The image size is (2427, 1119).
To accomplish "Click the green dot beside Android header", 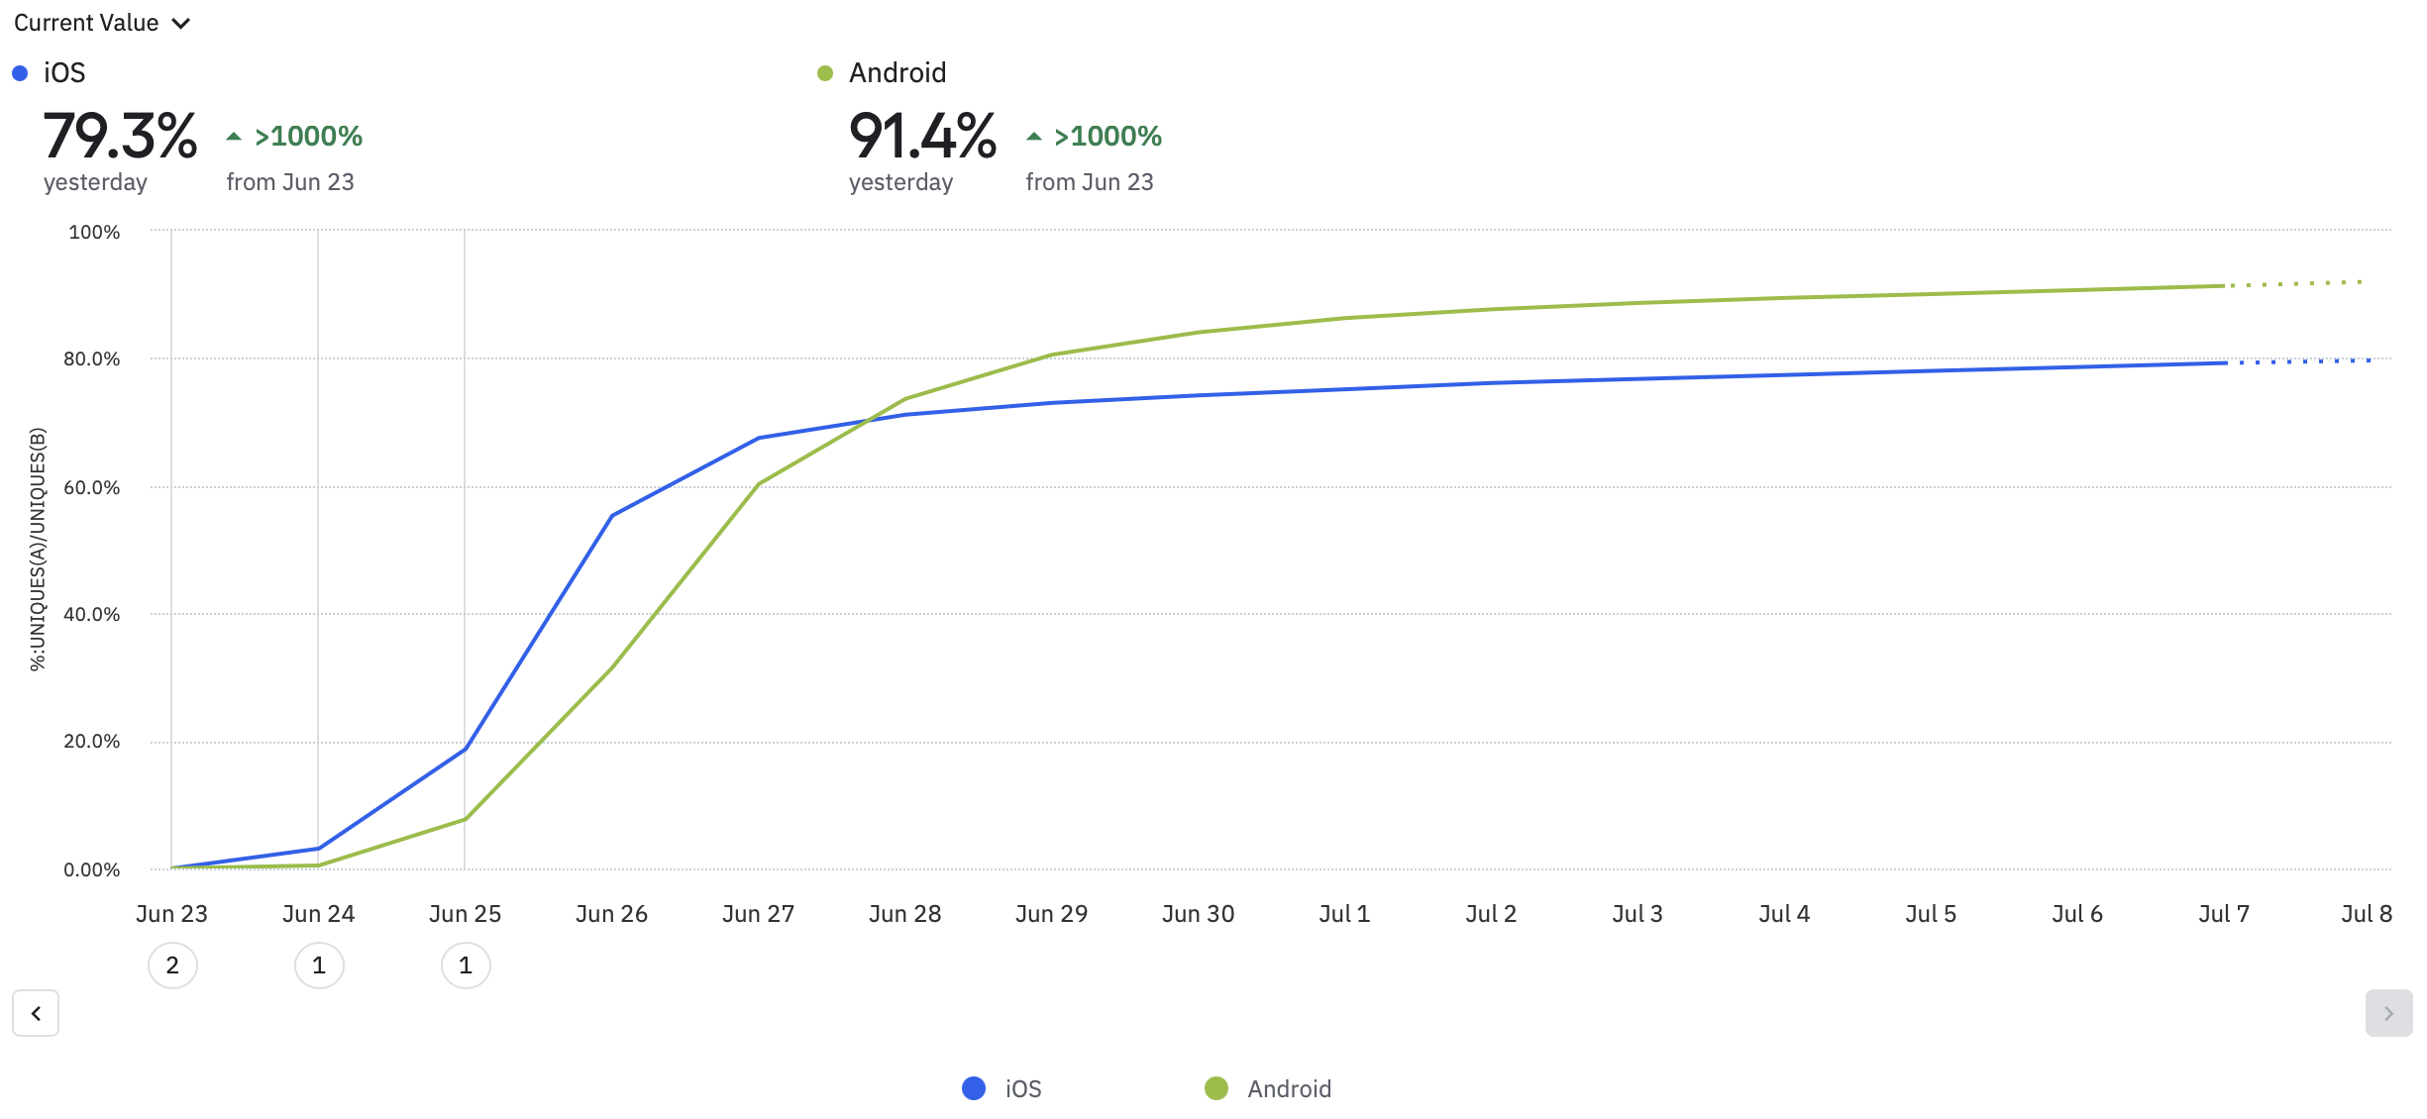I will (825, 73).
